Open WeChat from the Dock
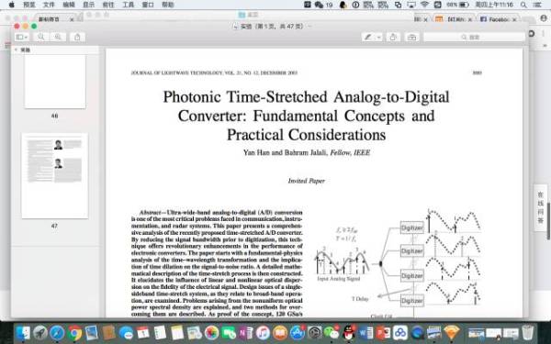Image resolution: width=551 pixels, height=344 pixels. (x=332, y=332)
